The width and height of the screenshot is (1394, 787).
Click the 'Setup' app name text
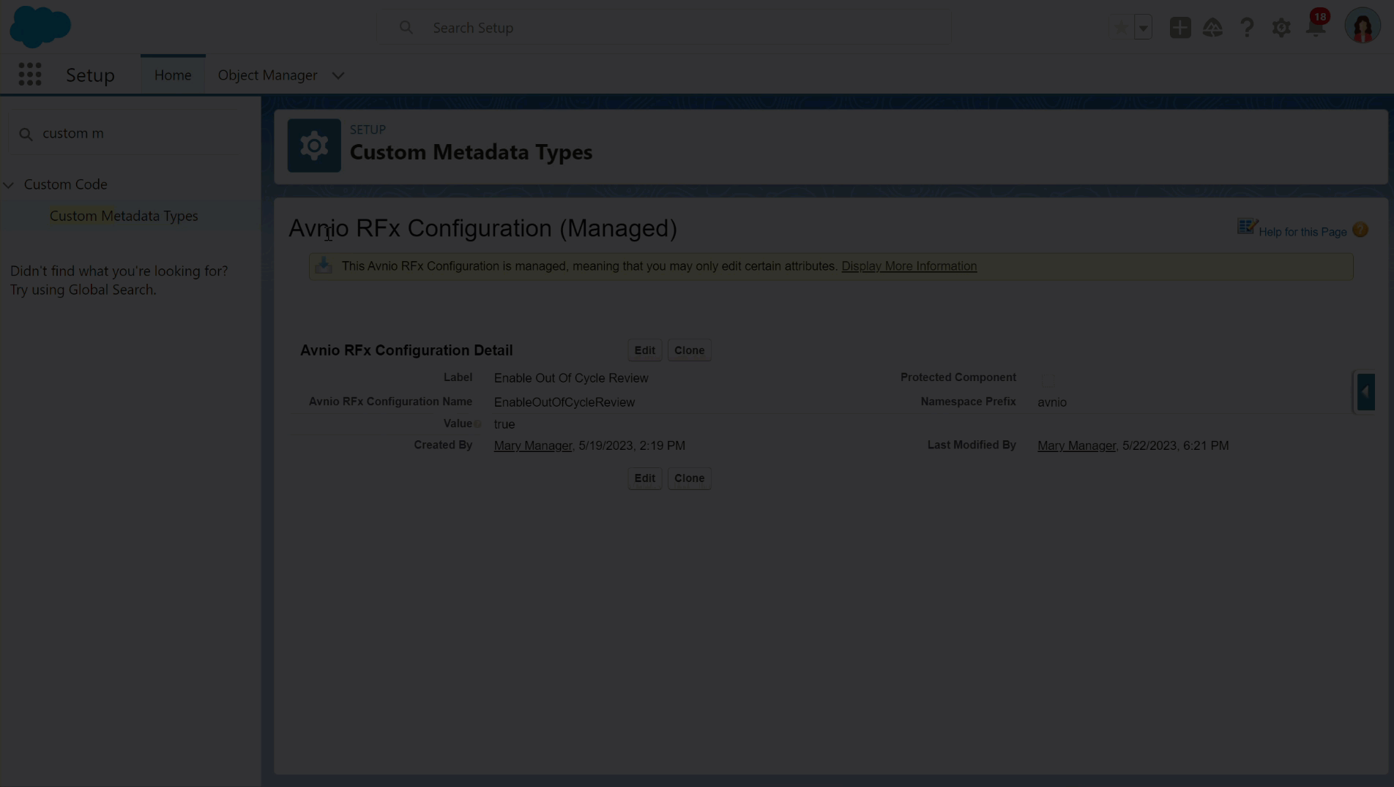coord(90,75)
